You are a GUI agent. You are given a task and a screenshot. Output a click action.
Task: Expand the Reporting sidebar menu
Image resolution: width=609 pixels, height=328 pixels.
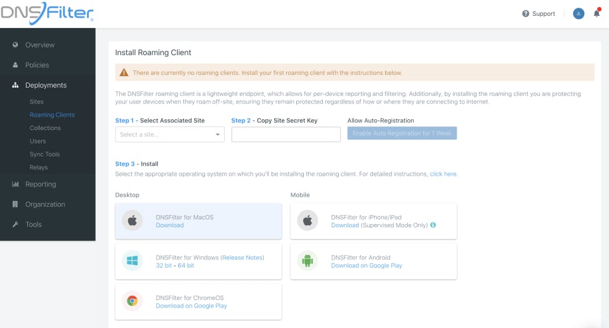coord(41,184)
